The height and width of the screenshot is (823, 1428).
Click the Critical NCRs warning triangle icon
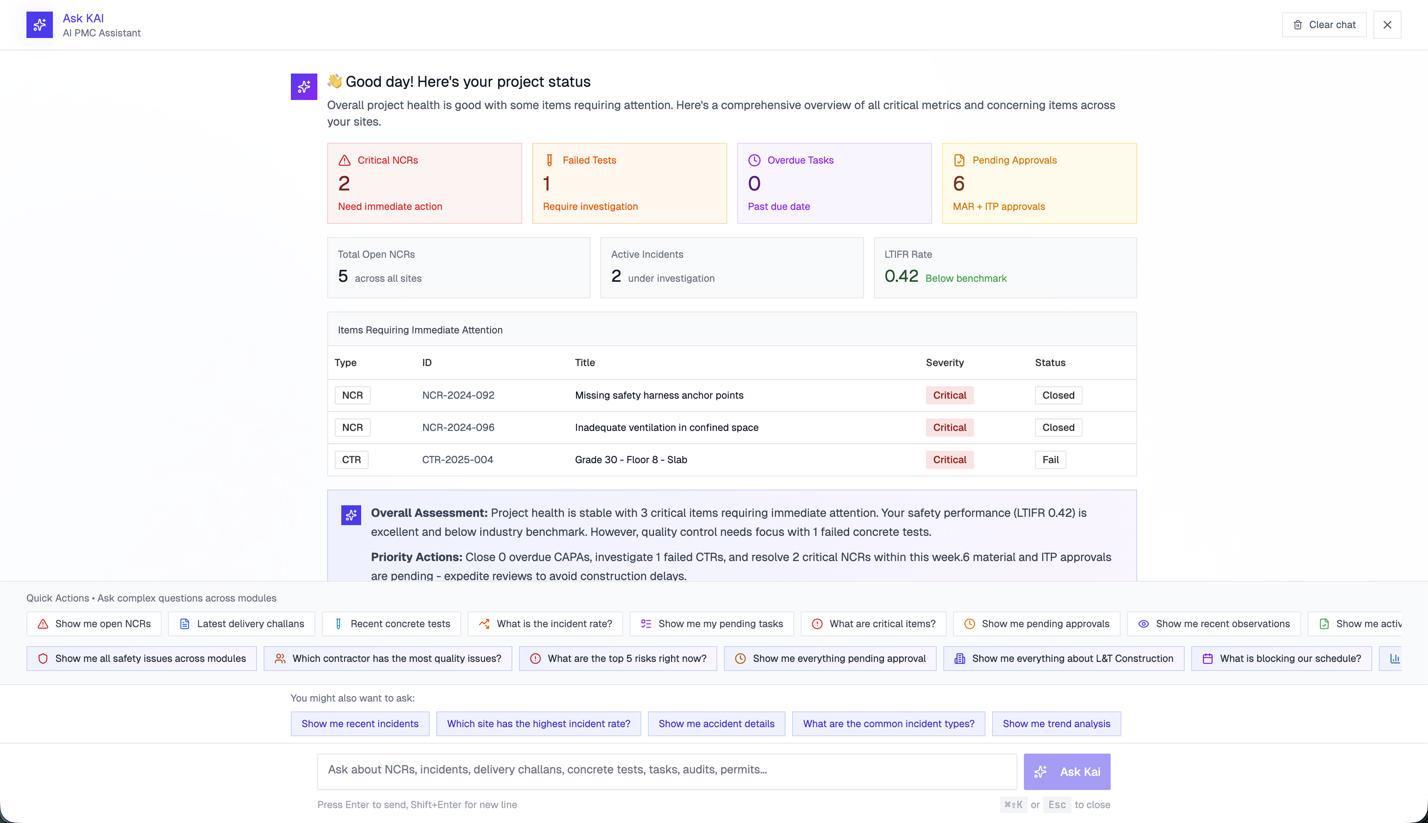(x=344, y=161)
